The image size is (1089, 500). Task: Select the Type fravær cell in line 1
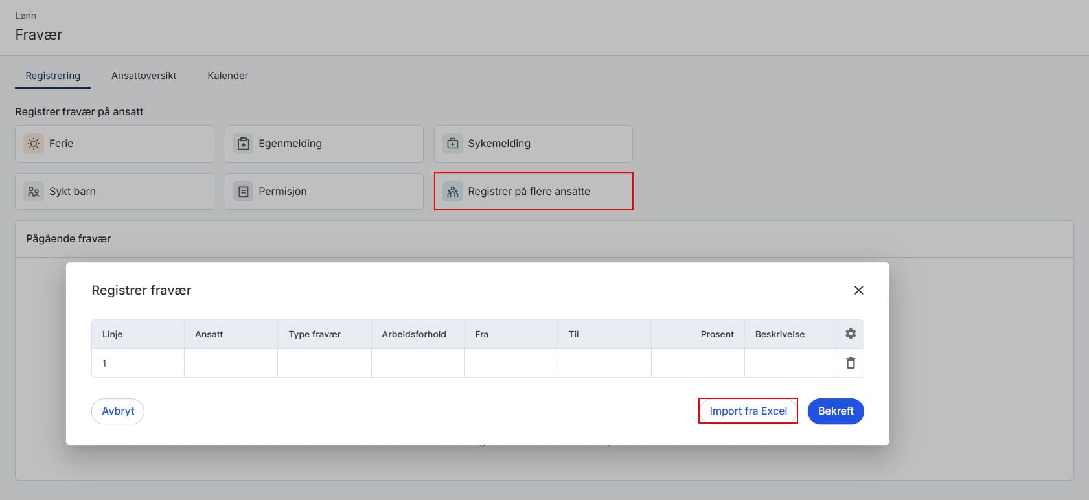[325, 363]
